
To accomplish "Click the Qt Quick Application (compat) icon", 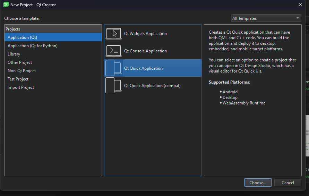I will [x=114, y=85].
